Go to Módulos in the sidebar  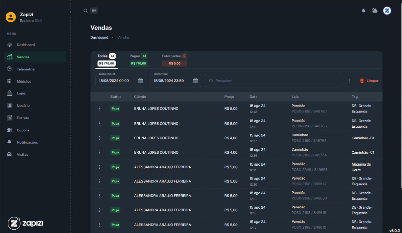tap(35, 81)
